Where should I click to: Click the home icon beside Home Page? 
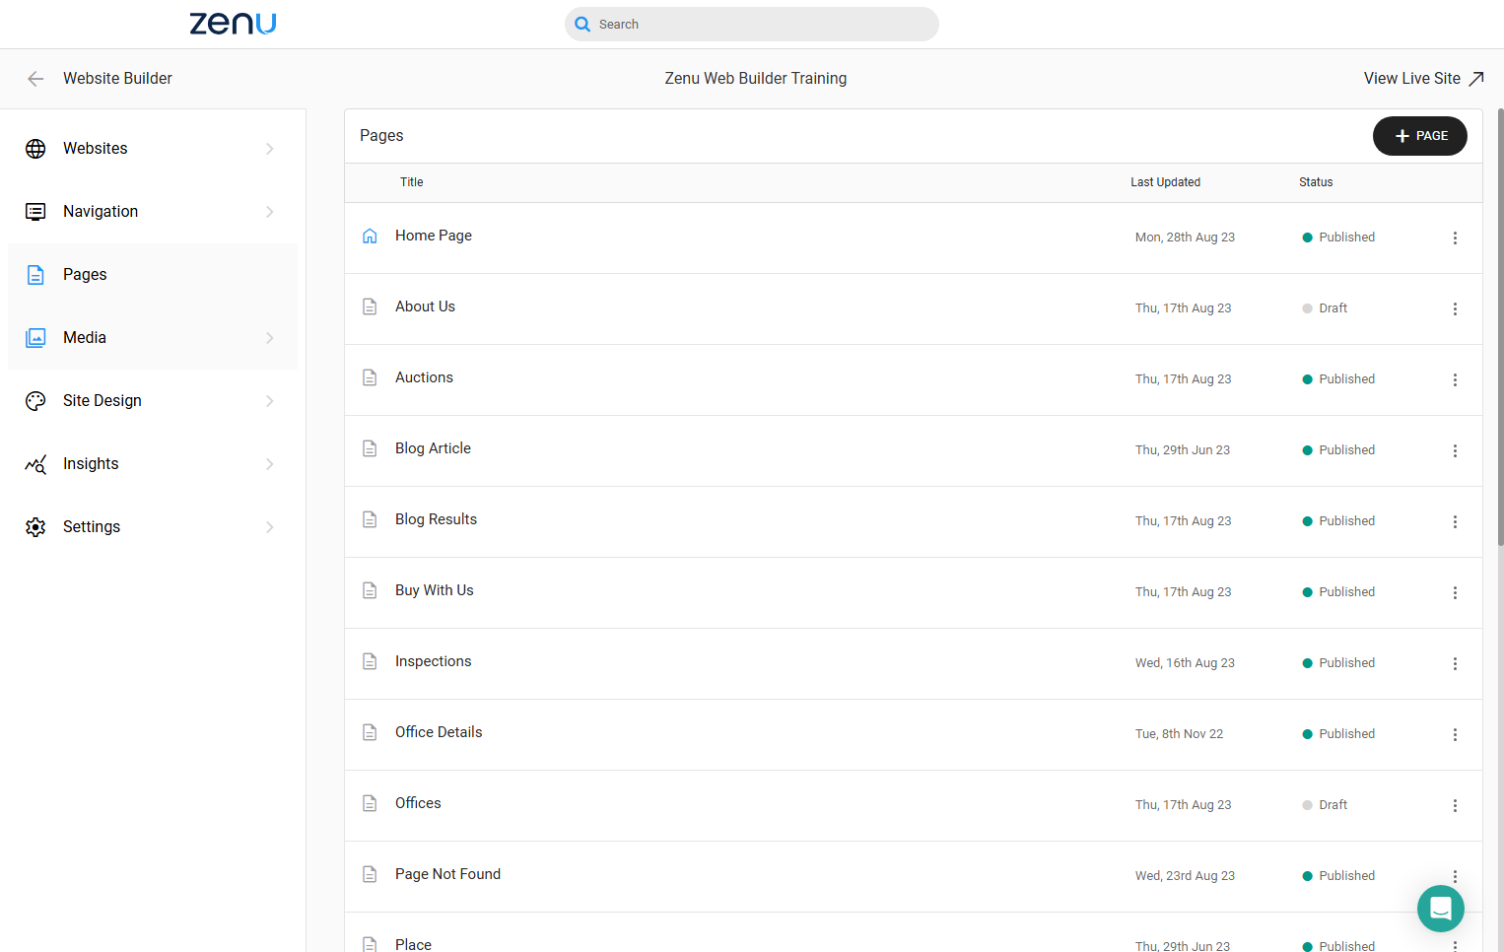point(370,237)
